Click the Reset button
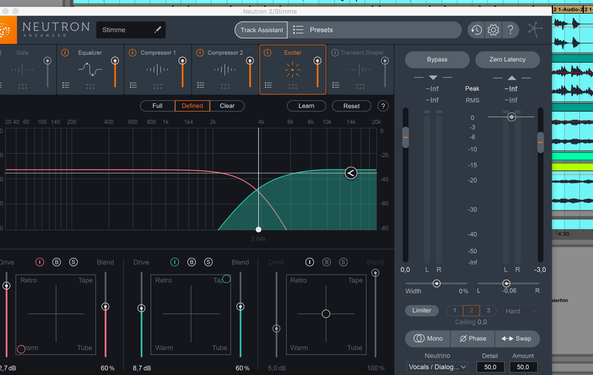The image size is (593, 375). click(352, 106)
